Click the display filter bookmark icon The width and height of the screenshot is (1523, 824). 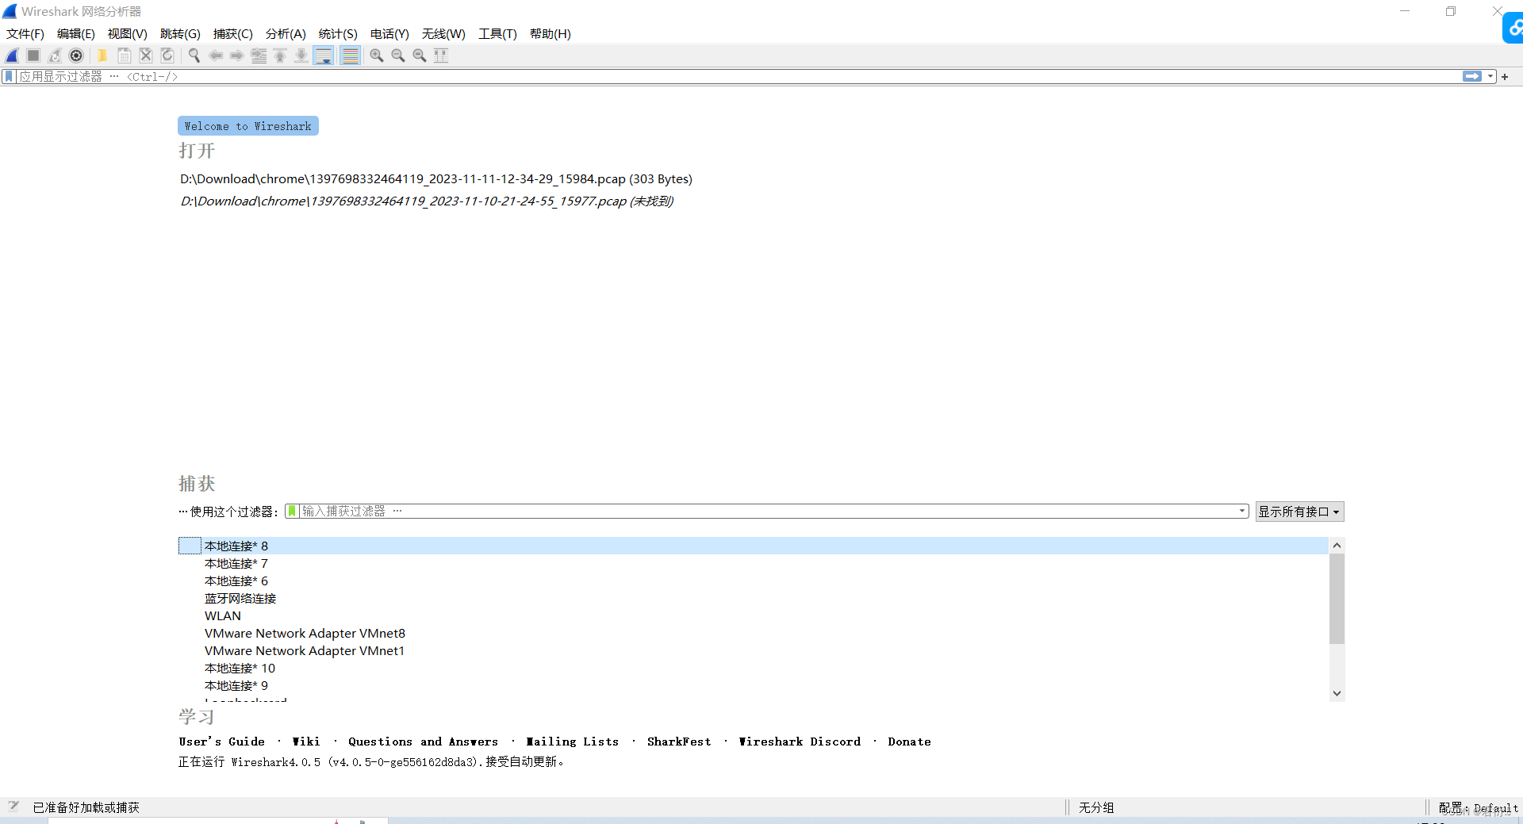(9, 77)
